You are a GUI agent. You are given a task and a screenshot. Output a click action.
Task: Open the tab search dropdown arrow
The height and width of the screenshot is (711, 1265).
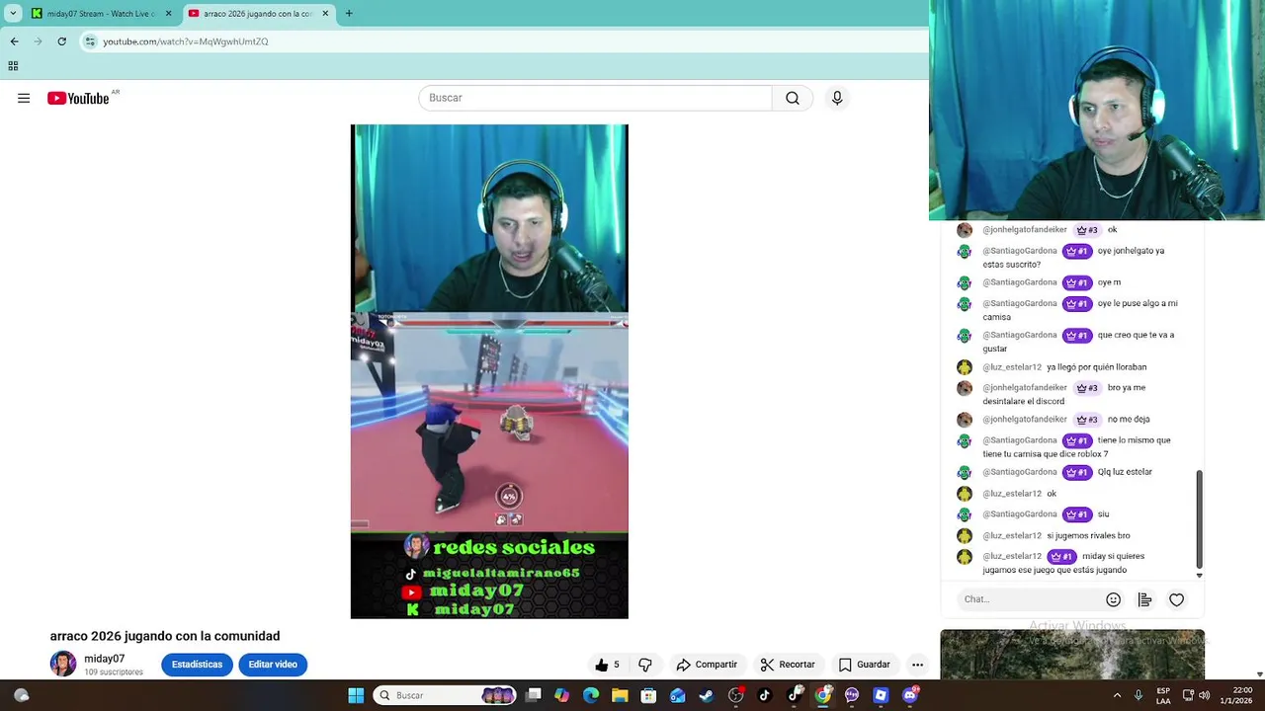(13, 13)
